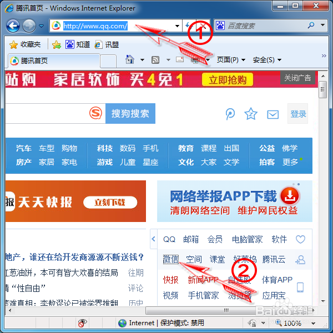Open the 手机管家 link
Image resolution: width=333 pixels, height=333 pixels.
(x=203, y=295)
